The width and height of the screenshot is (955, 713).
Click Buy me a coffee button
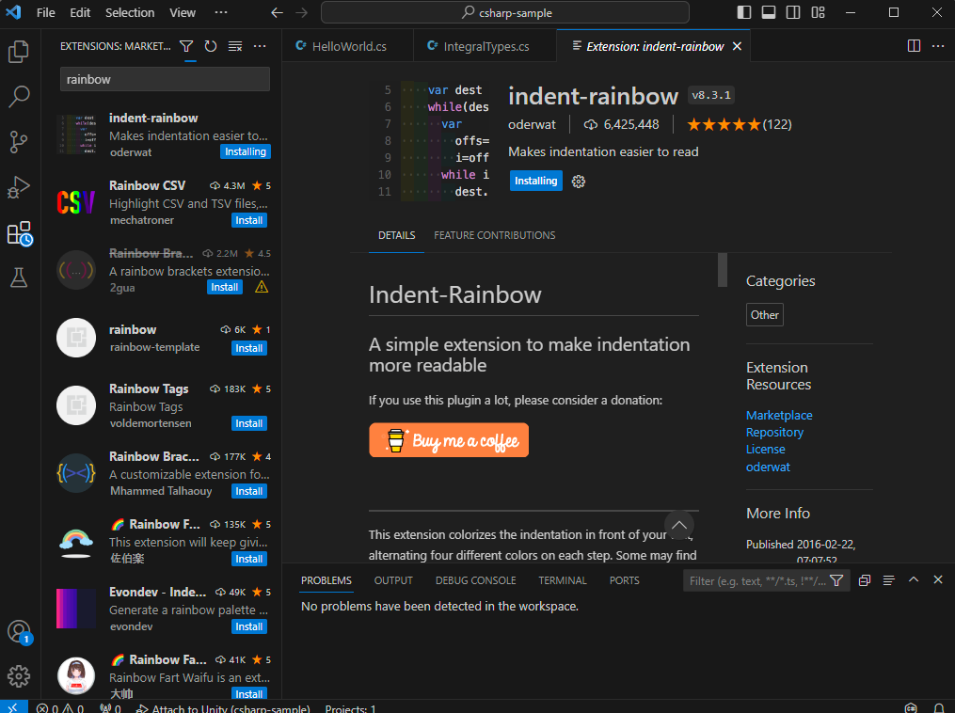click(x=449, y=440)
